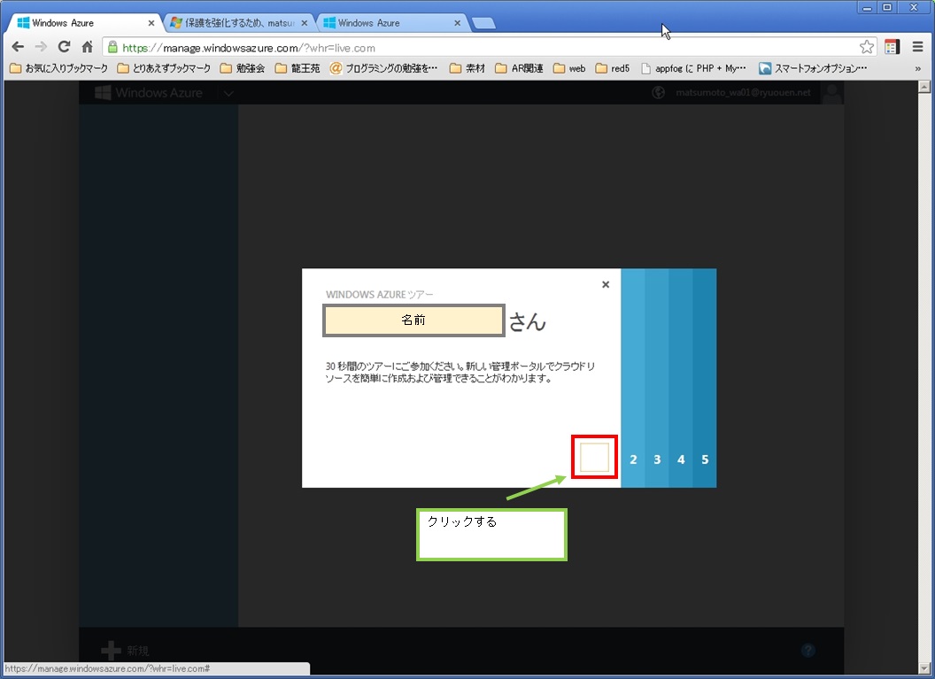Viewport: 935px width, 679px height.
Task: Open the お気に入りブックマーク bookmark folder
Action: click(59, 68)
